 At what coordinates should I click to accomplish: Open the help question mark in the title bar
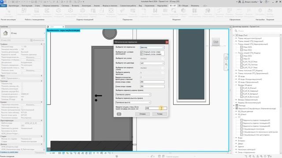(x=267, y=2)
